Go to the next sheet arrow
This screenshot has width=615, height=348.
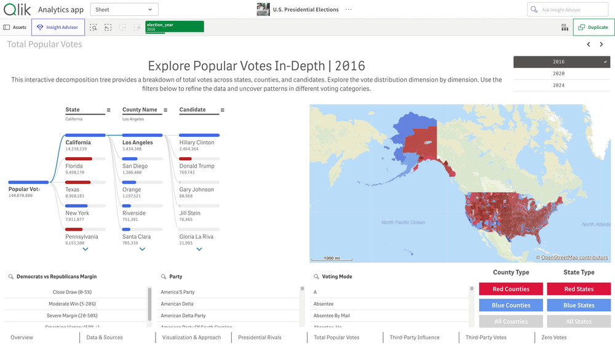click(x=601, y=44)
